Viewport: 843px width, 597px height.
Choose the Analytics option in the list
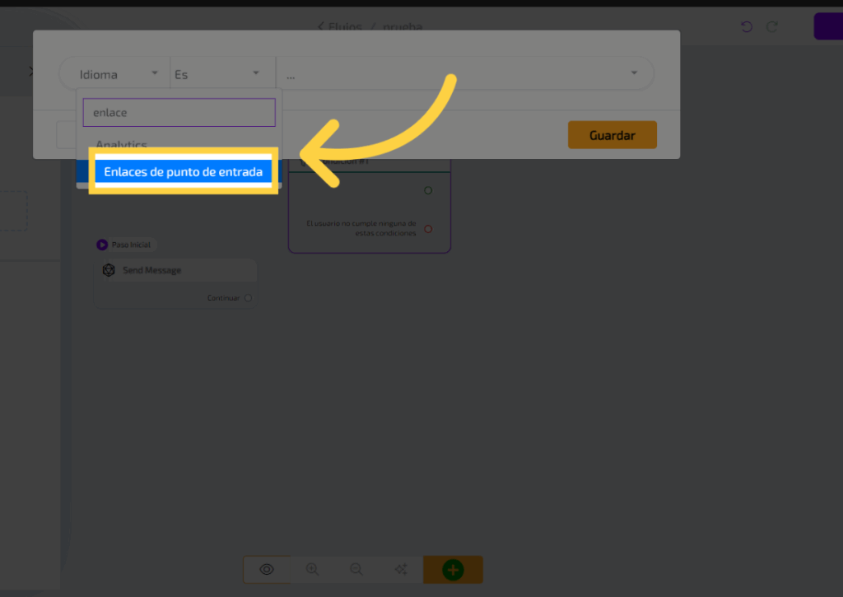(121, 146)
